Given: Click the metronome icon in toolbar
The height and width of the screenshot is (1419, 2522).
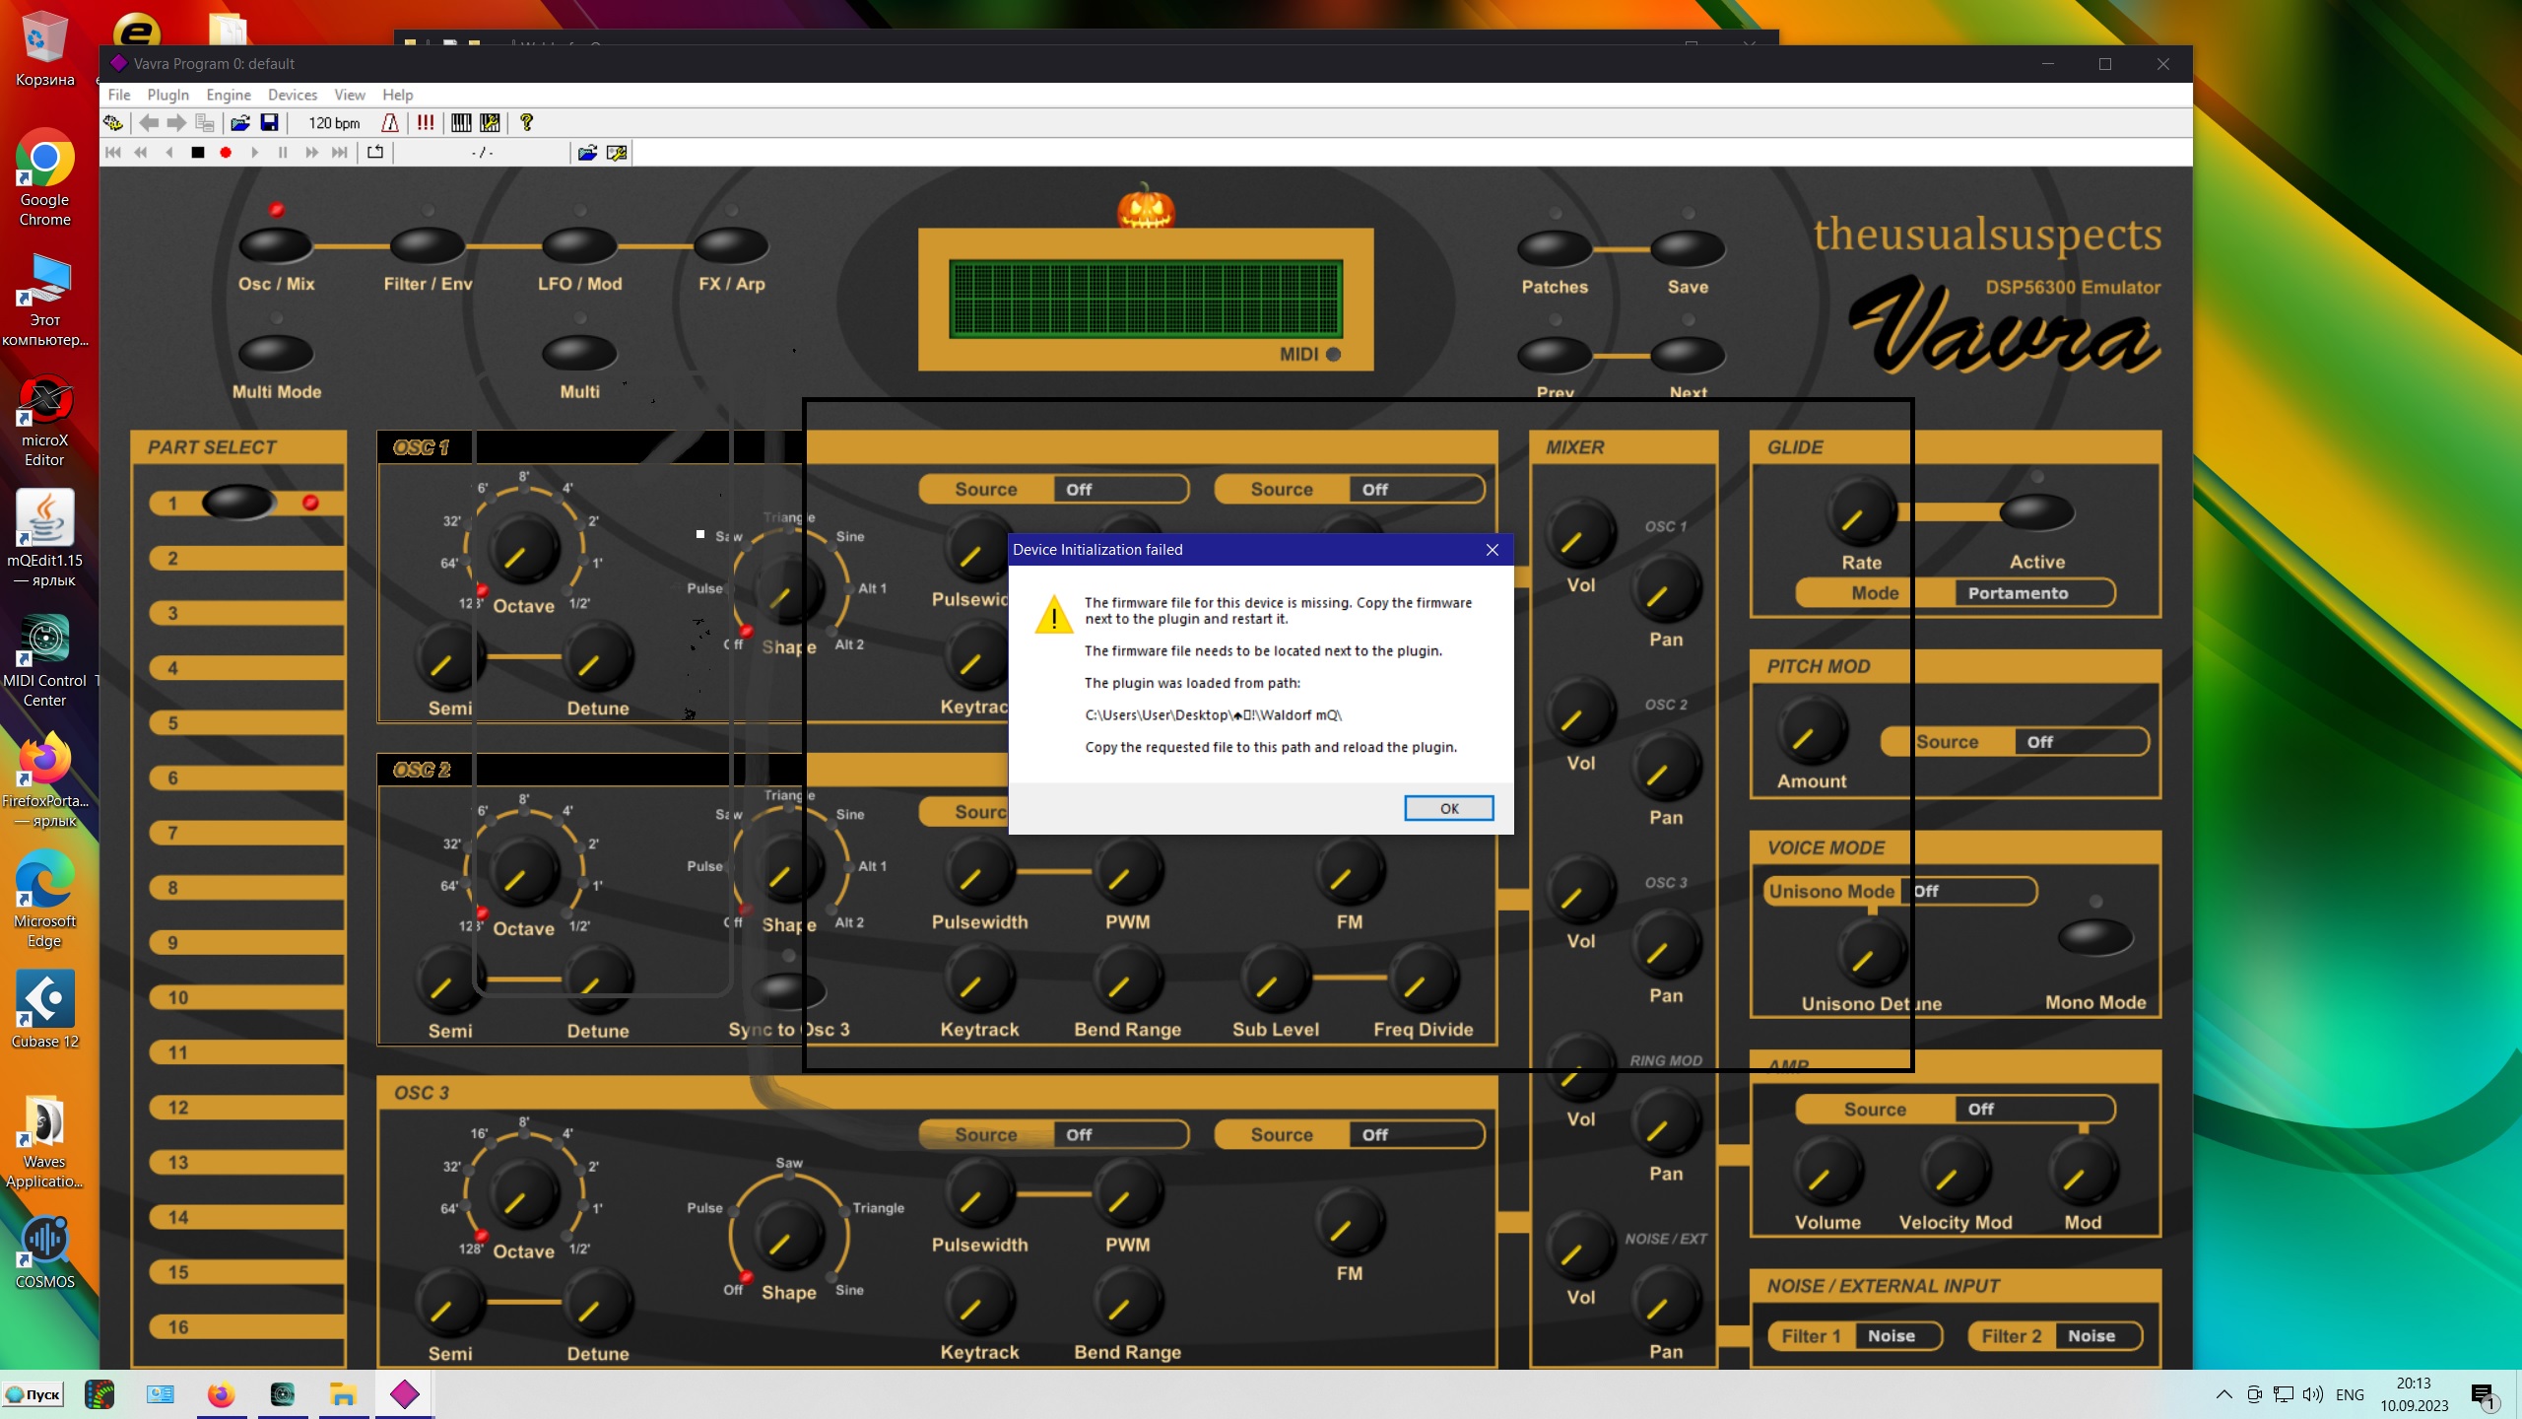Looking at the screenshot, I should [x=390, y=123].
